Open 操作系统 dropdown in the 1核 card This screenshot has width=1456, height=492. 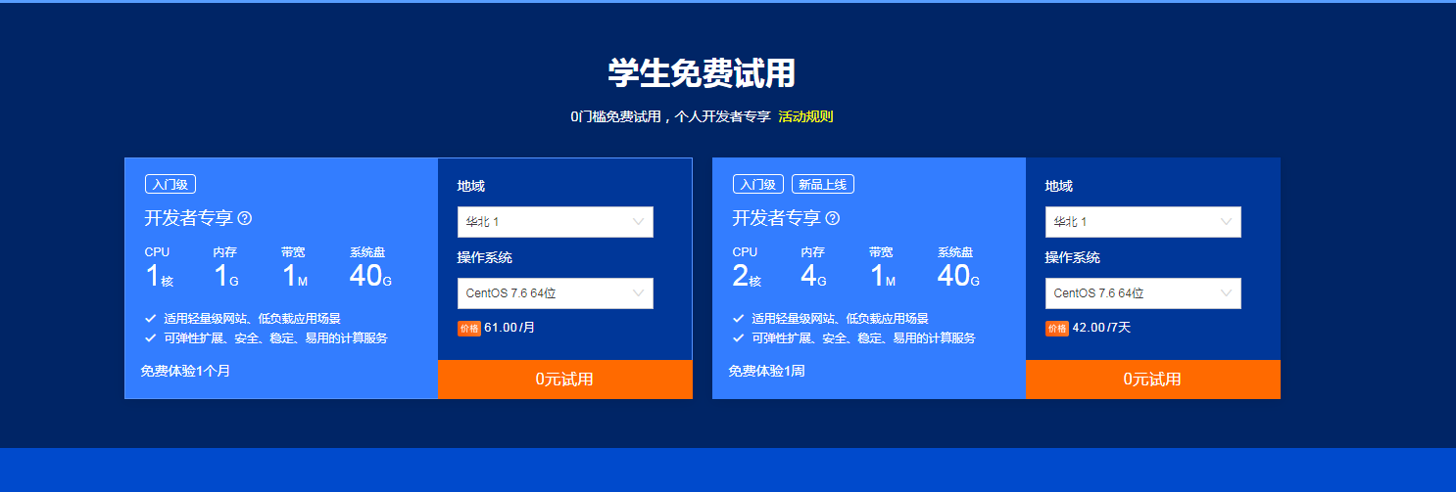[556, 293]
